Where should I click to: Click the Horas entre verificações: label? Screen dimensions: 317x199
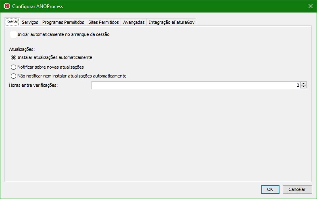click(x=33, y=86)
